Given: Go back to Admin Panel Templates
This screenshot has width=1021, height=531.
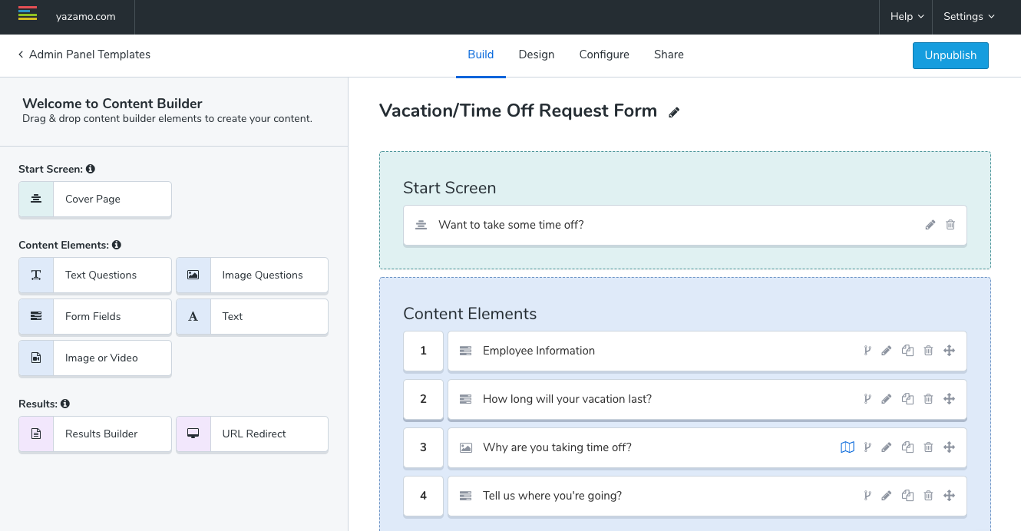Looking at the screenshot, I should coord(84,54).
